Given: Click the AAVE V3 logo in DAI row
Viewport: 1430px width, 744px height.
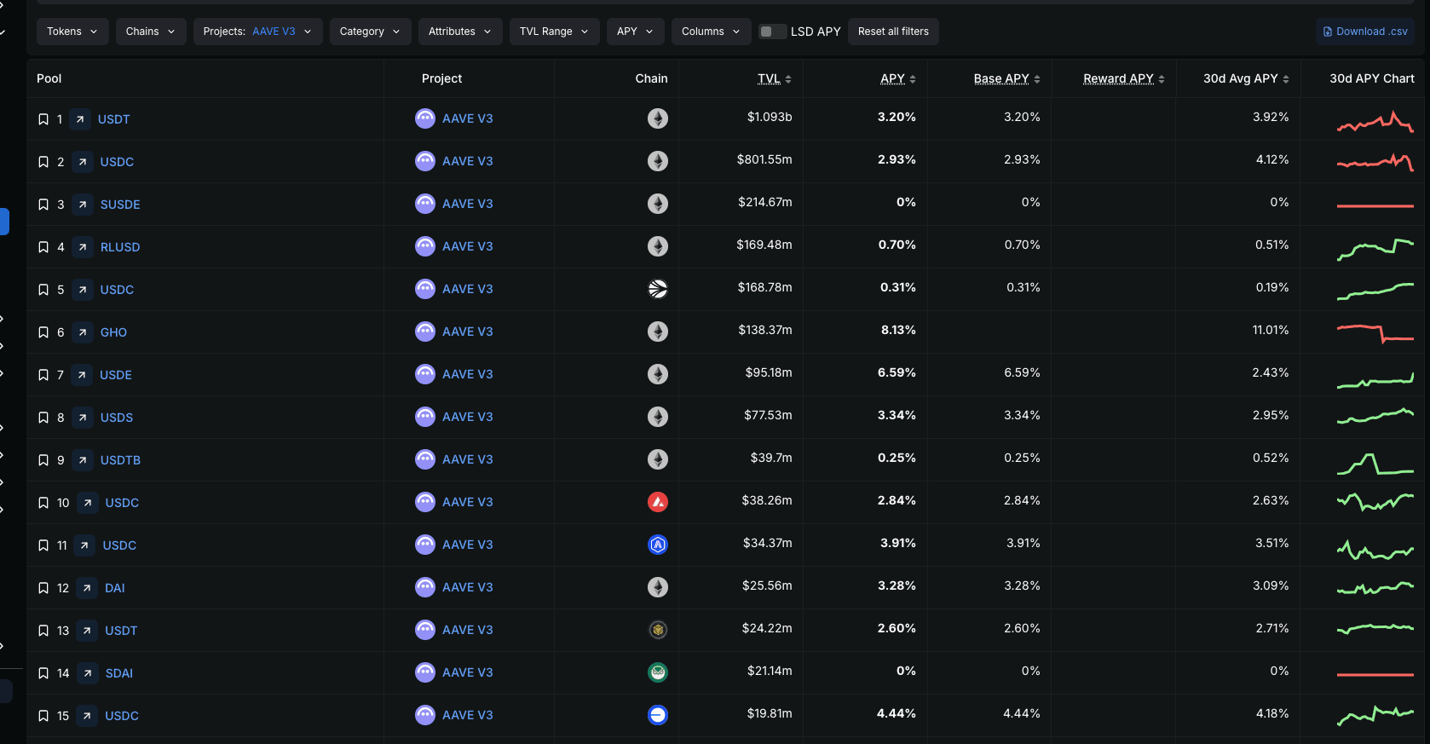Looking at the screenshot, I should tap(425, 587).
